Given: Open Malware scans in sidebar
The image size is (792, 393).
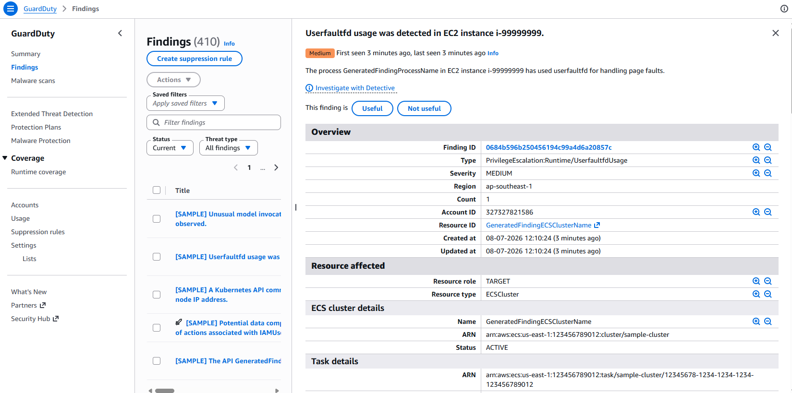Looking at the screenshot, I should [33, 81].
